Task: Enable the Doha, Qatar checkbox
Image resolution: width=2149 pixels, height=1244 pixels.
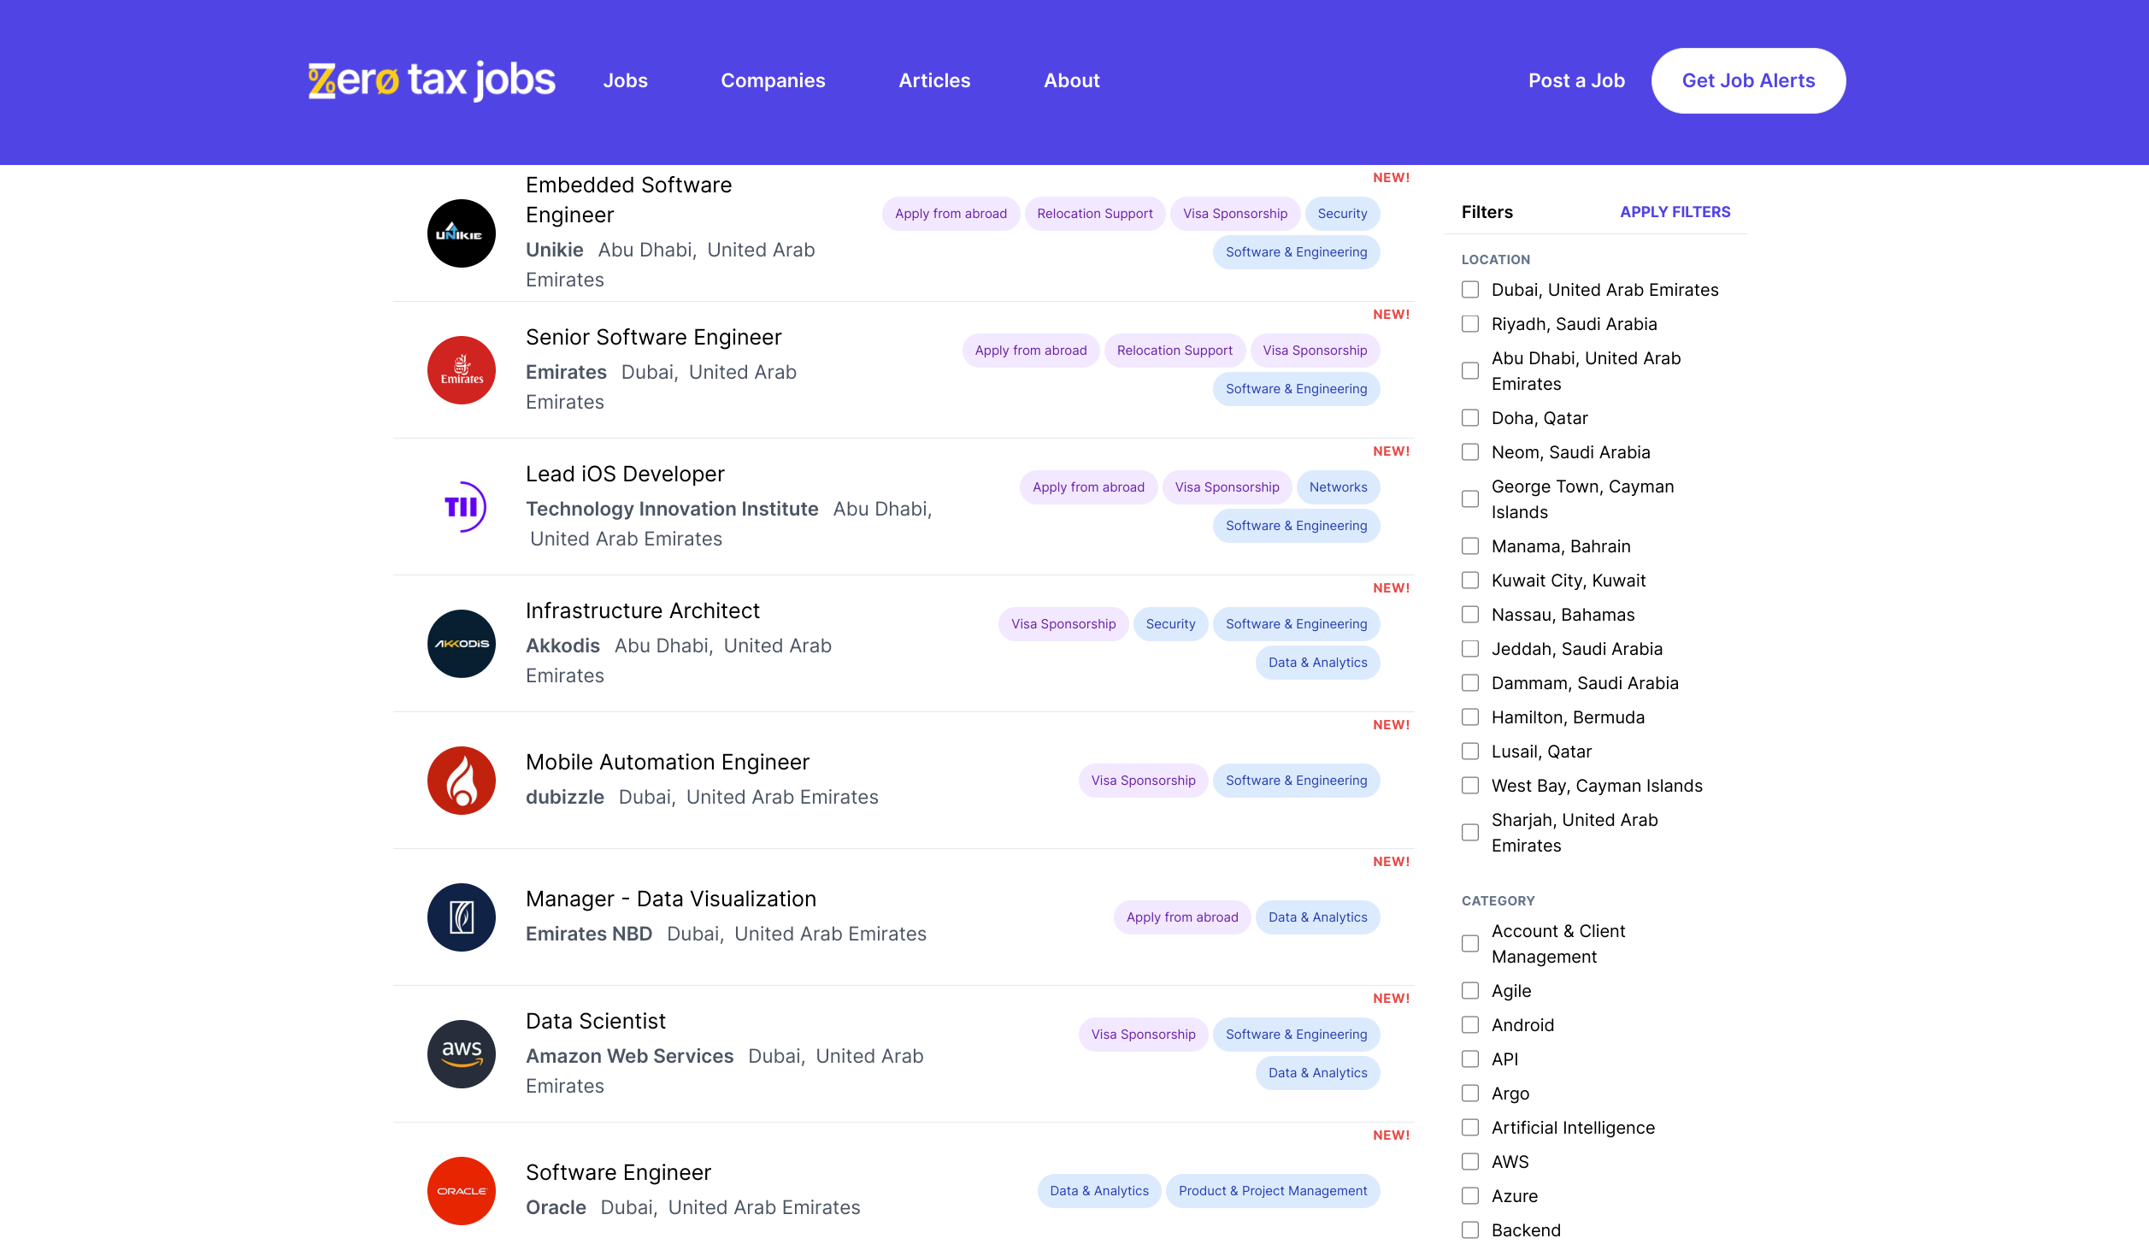Action: pos(1470,418)
